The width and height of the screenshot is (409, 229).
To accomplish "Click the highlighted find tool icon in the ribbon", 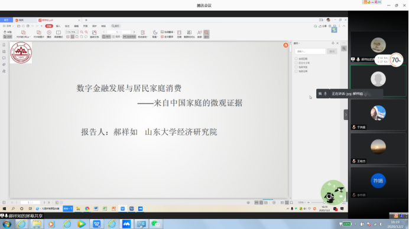I will (x=206, y=34).
